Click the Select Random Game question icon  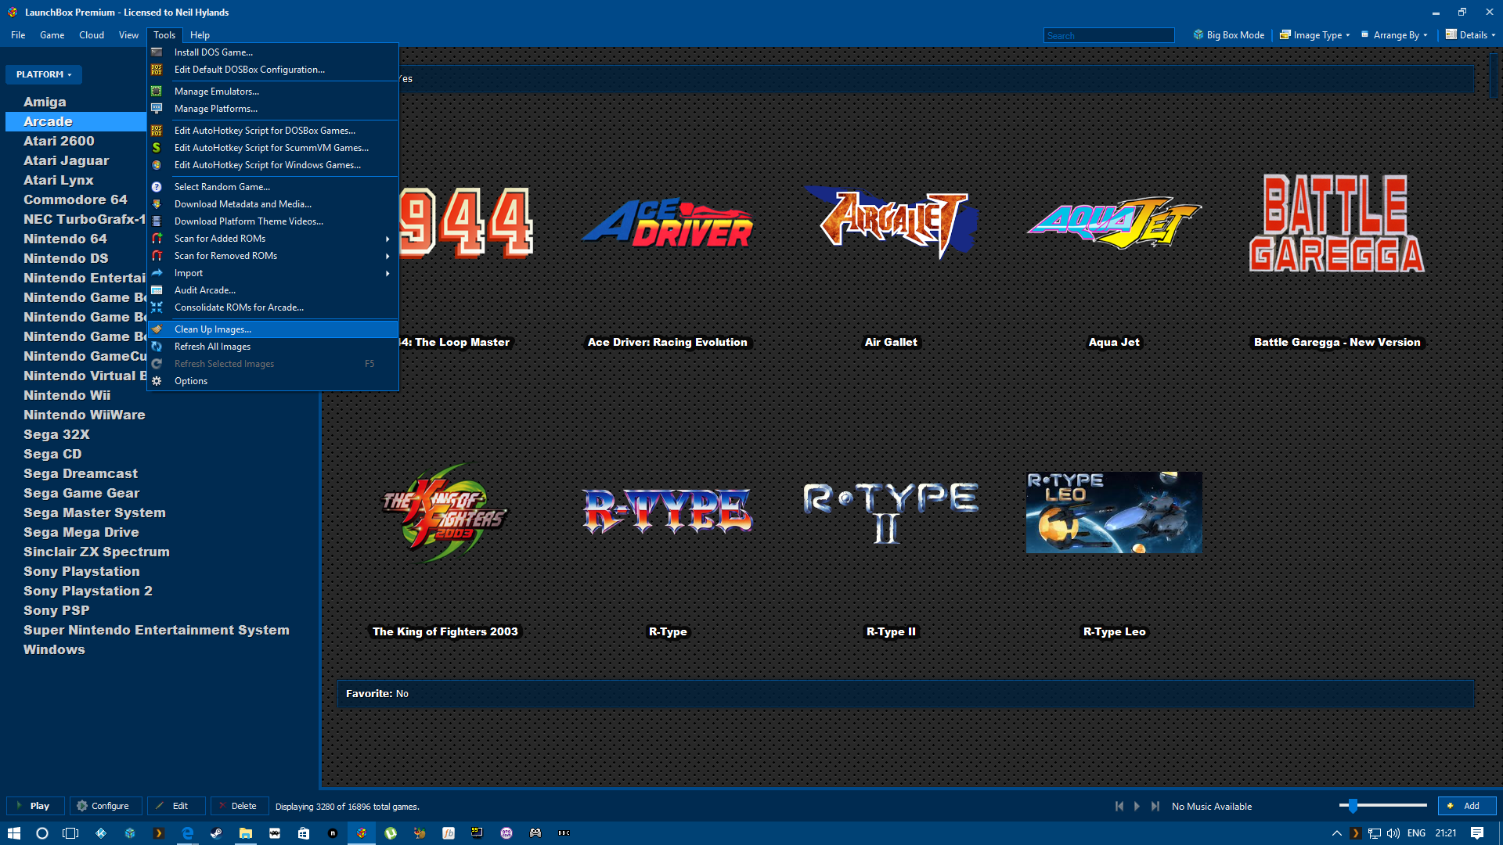157,187
